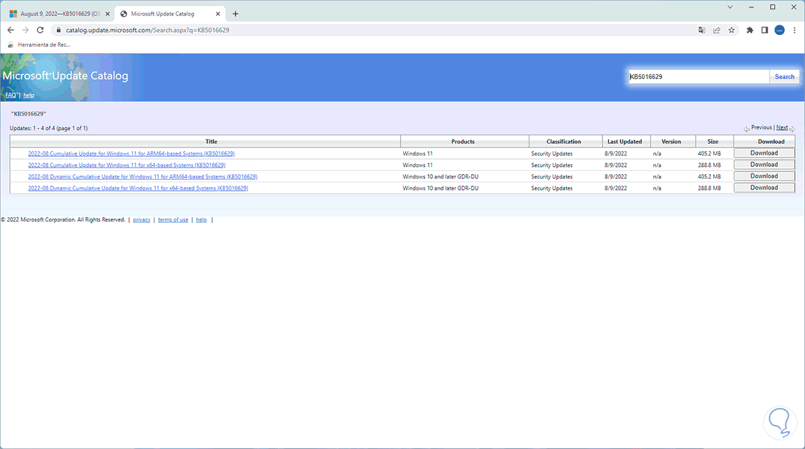Click the 288.8 MB size in second row
Screen dimensions: 805x449
709,165
